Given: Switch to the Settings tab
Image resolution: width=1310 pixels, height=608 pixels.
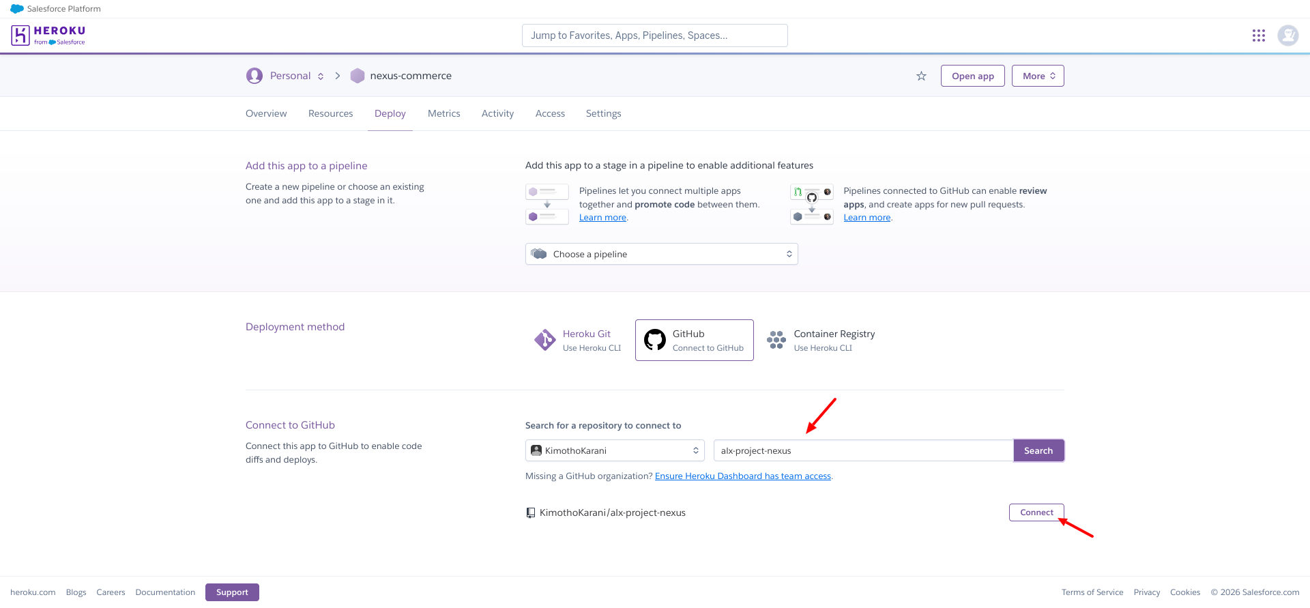Looking at the screenshot, I should tap(604, 113).
